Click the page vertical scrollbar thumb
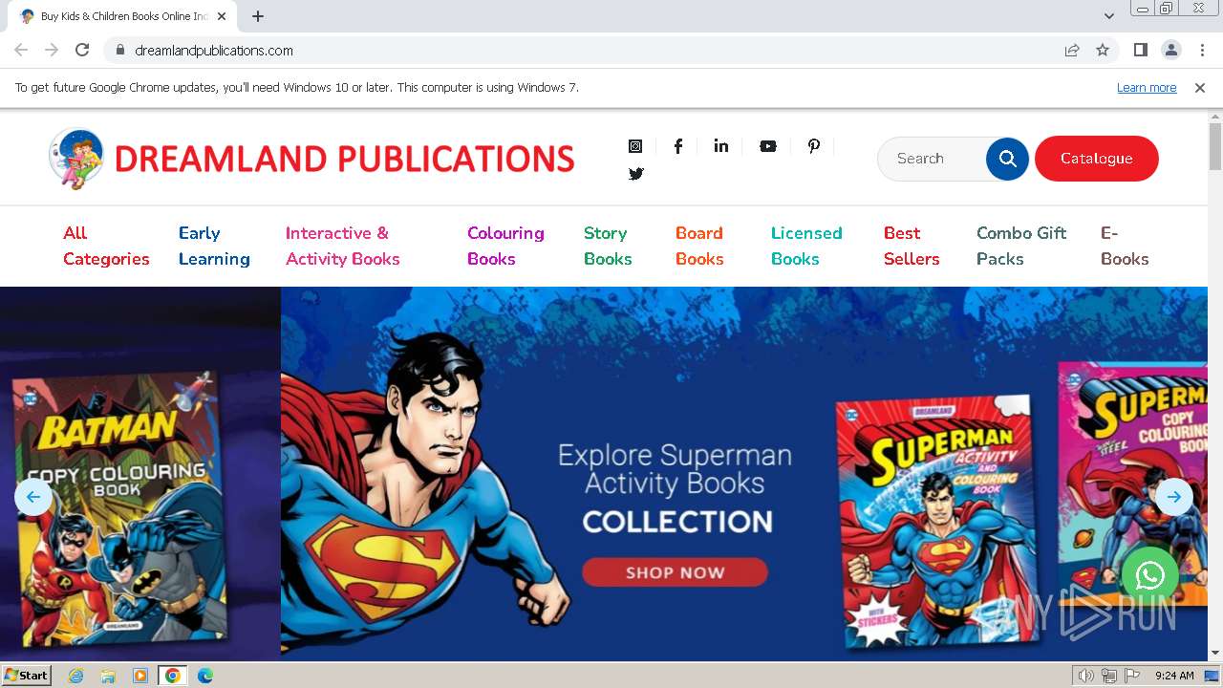 point(1215,146)
